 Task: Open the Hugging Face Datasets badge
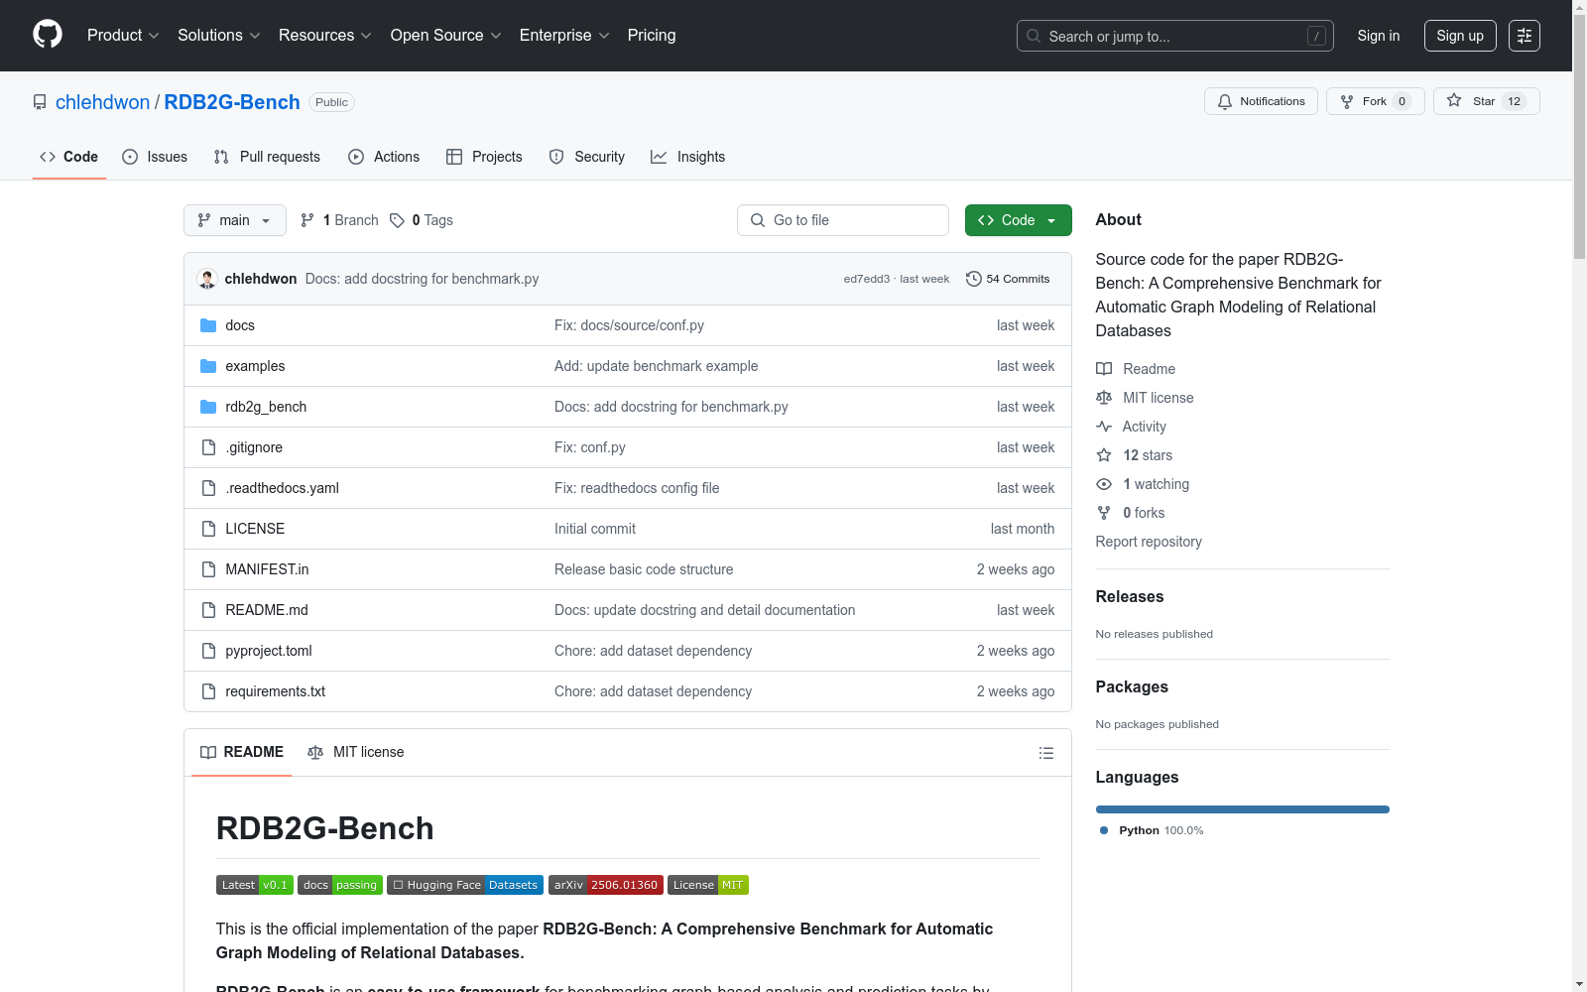465,885
